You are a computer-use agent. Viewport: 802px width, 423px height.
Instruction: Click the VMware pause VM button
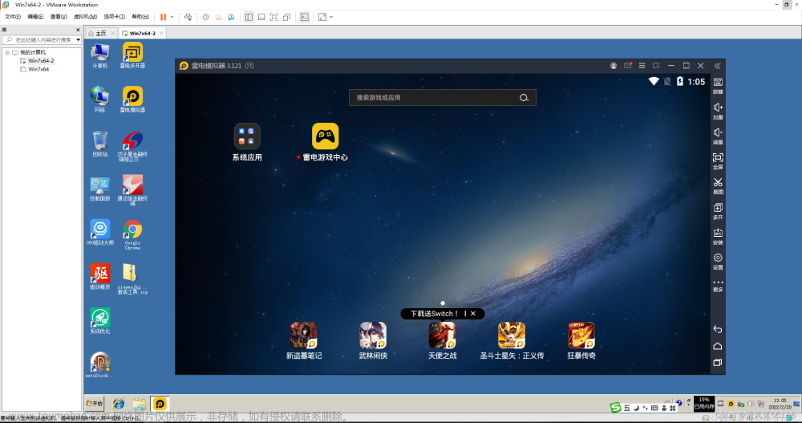[x=163, y=17]
